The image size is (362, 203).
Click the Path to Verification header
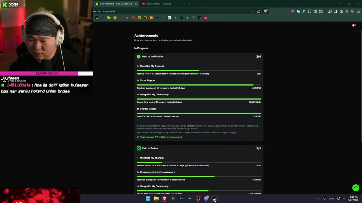pos(199,56)
